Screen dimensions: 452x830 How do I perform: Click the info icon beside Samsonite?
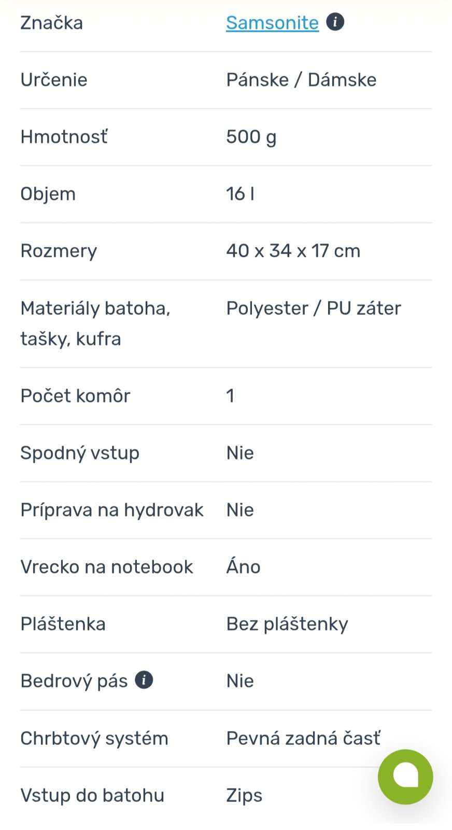[335, 22]
